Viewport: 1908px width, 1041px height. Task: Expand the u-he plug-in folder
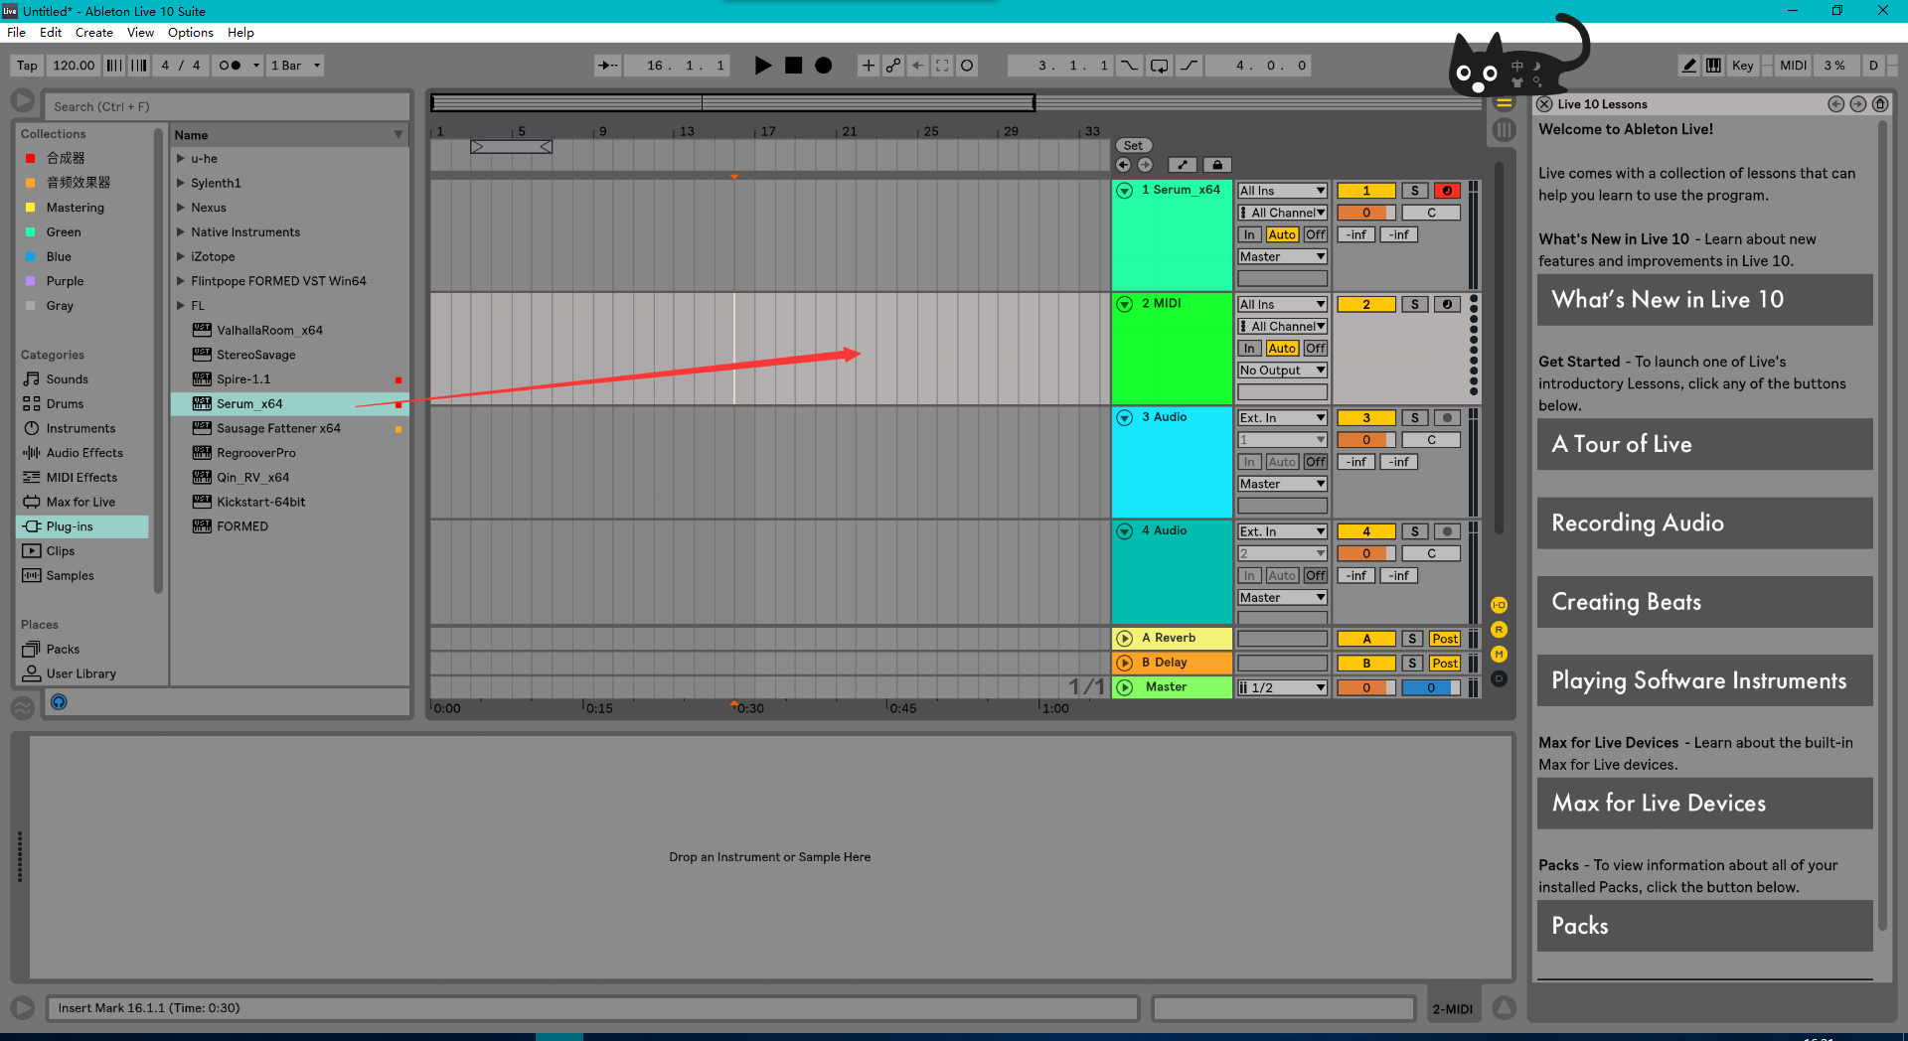181,158
